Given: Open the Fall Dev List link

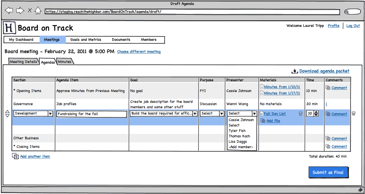Looking at the screenshot, I should (x=275, y=114).
